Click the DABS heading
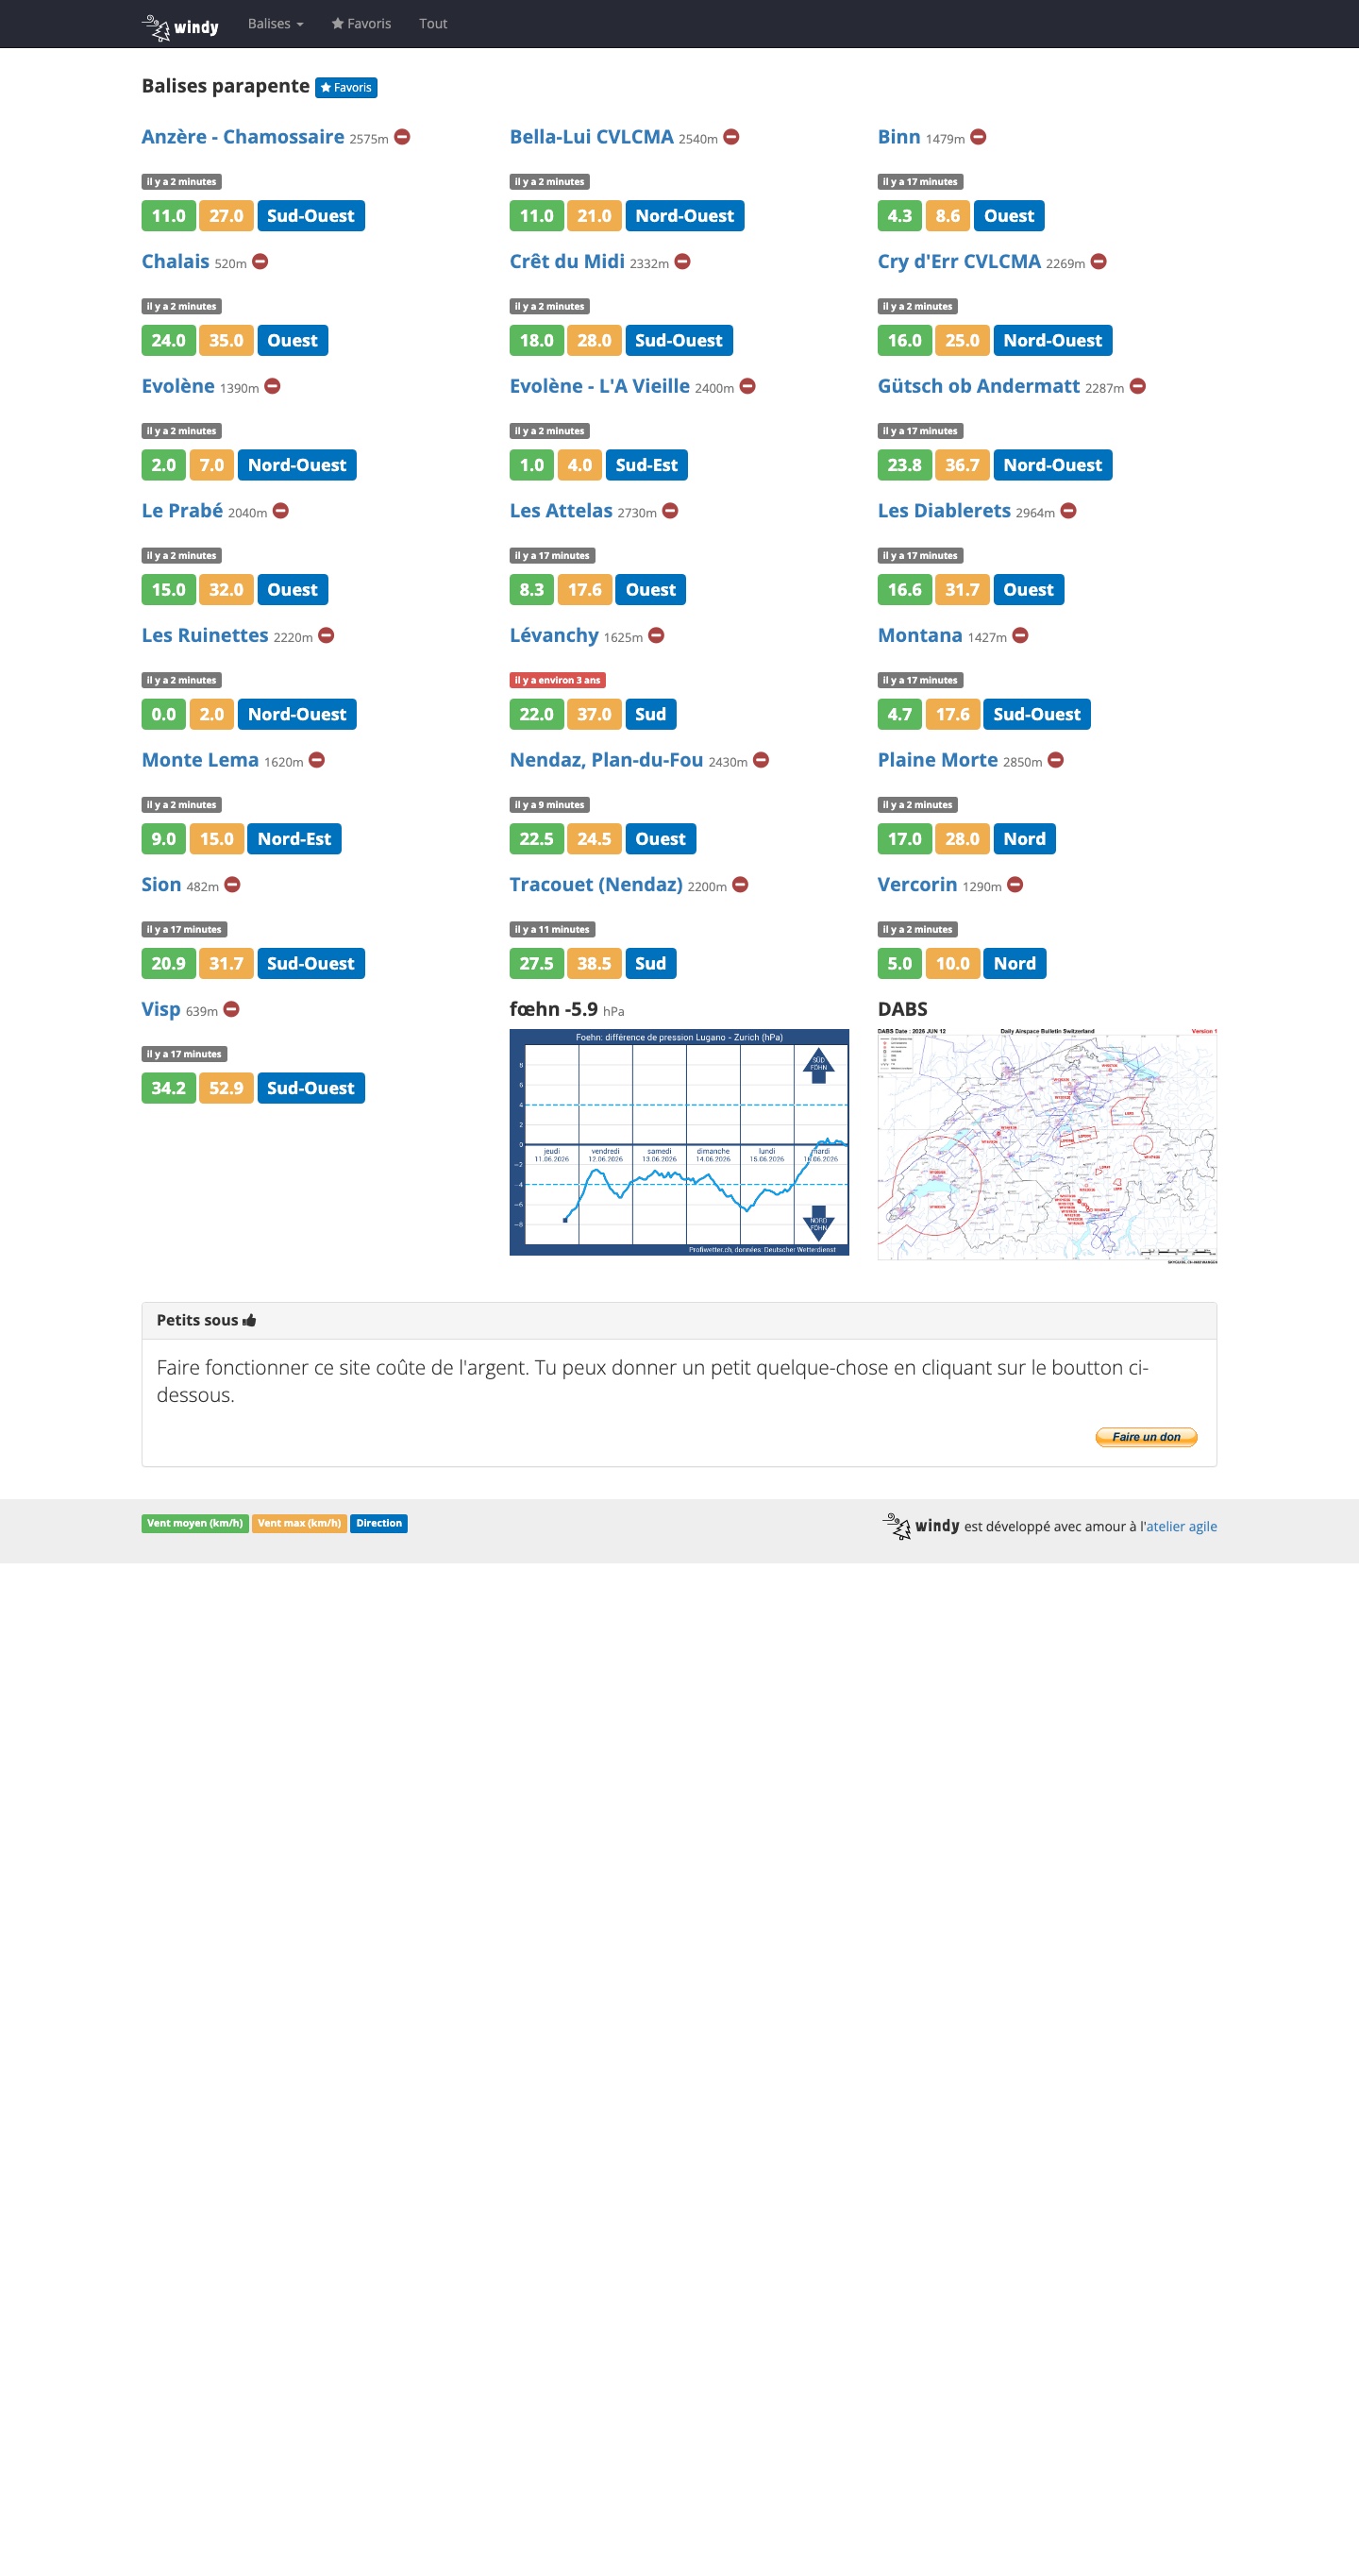This screenshot has height=2549, width=1359. [902, 1010]
